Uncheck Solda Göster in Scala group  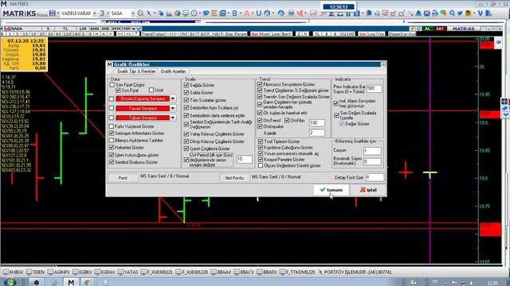pyautogui.click(x=186, y=92)
